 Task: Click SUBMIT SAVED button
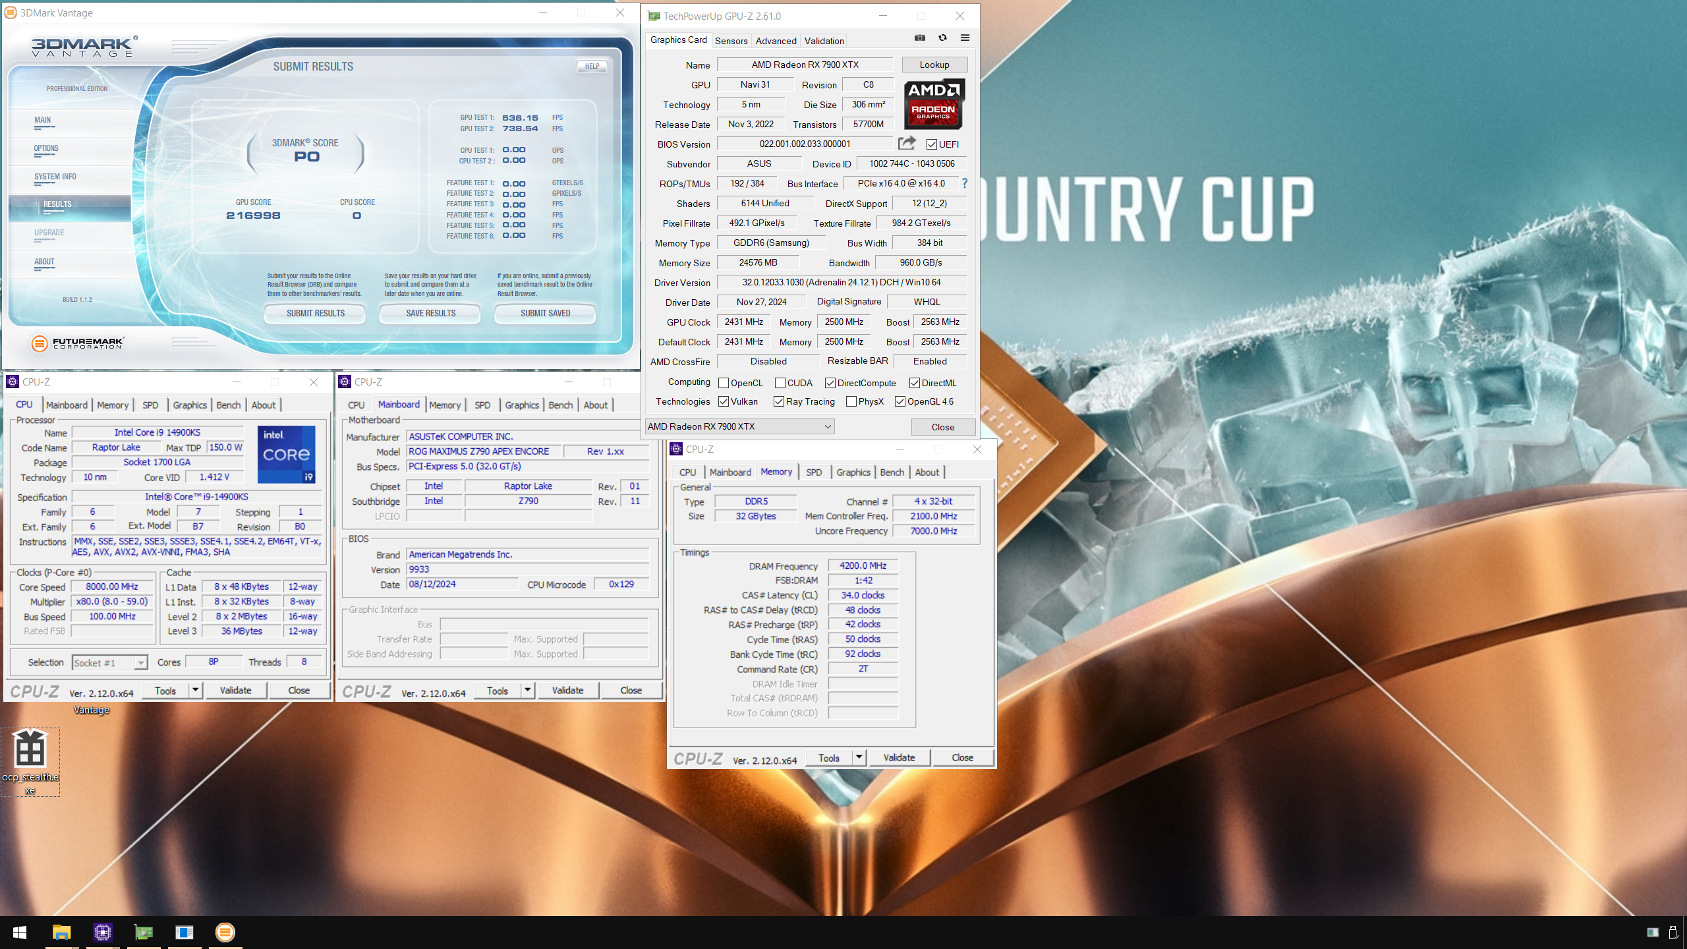coord(545,313)
